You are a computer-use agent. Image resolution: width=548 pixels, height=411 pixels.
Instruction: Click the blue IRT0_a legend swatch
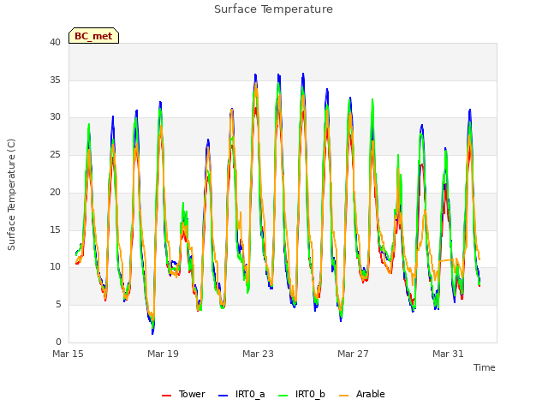[223, 396]
